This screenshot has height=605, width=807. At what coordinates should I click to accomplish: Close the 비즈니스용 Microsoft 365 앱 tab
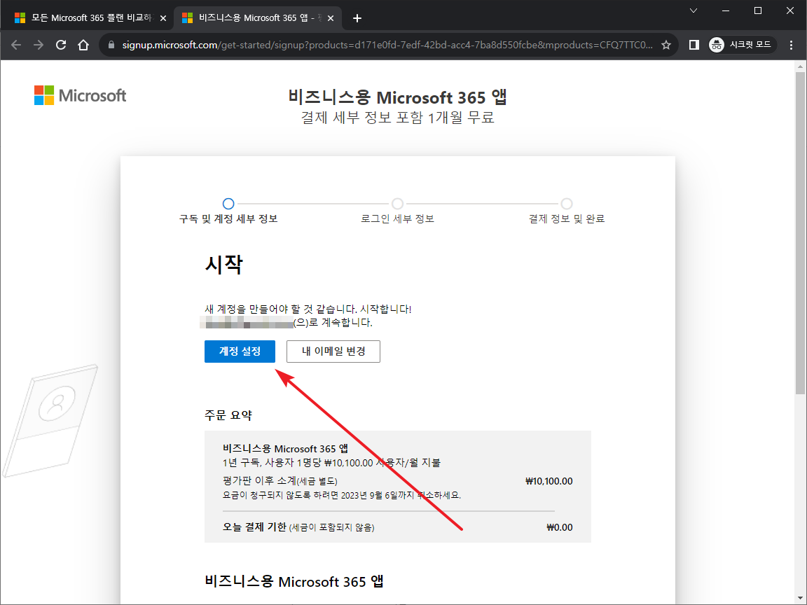[x=331, y=18]
